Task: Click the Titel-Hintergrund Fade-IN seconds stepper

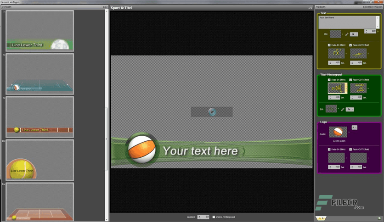Action: coord(334,98)
